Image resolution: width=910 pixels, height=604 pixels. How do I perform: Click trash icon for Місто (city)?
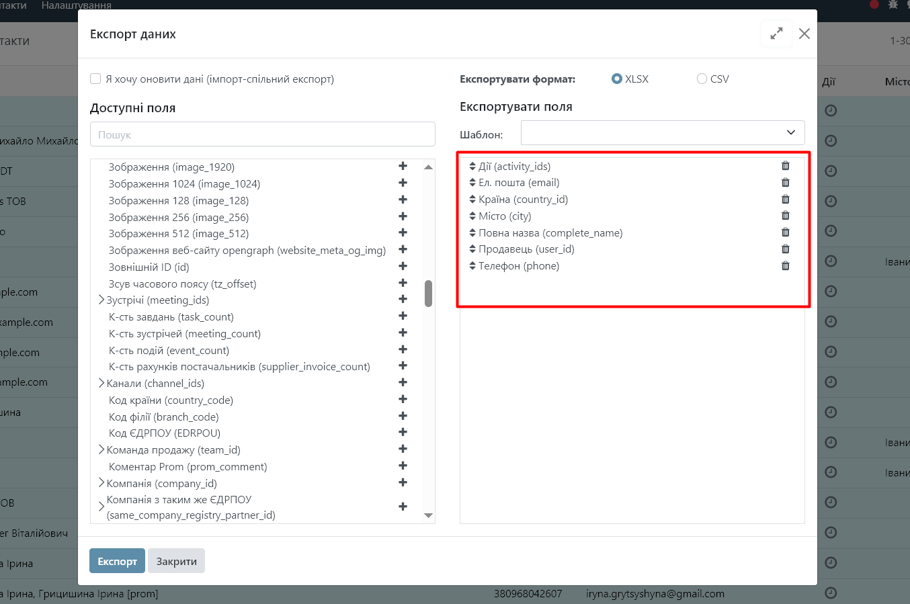tap(785, 216)
